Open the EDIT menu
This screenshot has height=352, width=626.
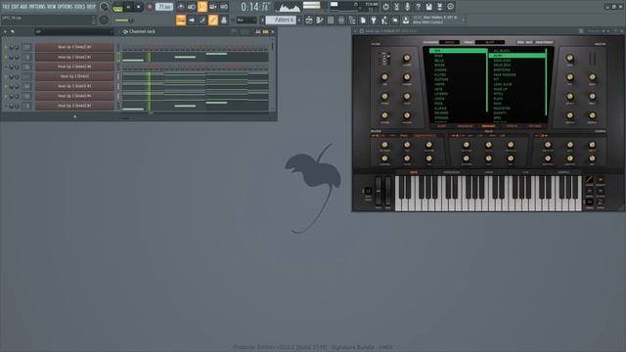click(16, 7)
